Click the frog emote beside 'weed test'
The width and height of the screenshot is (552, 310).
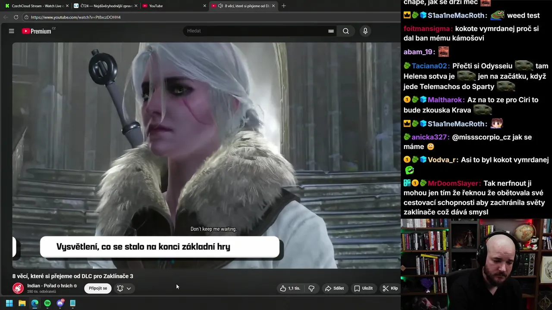[497, 15]
